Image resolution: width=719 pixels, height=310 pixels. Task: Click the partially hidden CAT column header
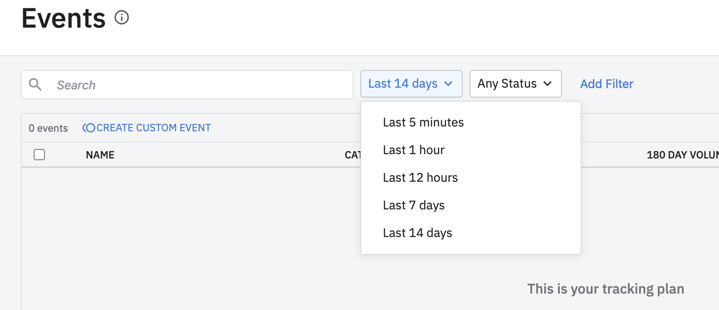353,155
